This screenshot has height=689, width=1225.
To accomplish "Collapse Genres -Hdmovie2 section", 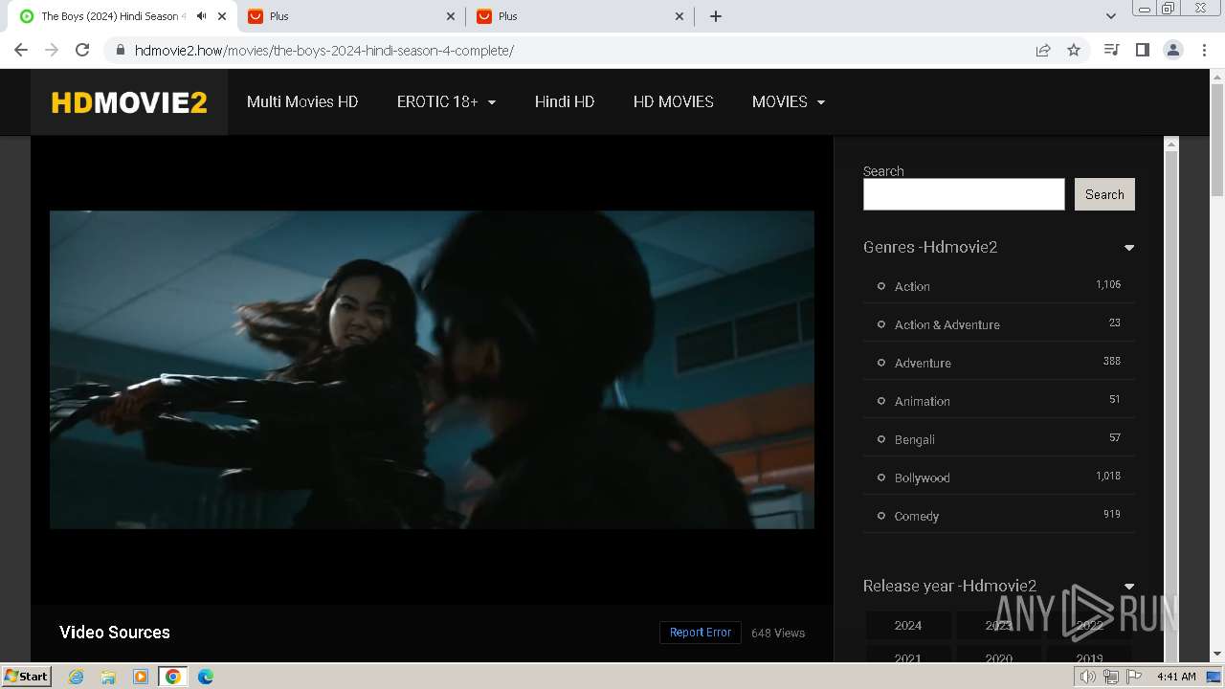I will point(1129,248).
